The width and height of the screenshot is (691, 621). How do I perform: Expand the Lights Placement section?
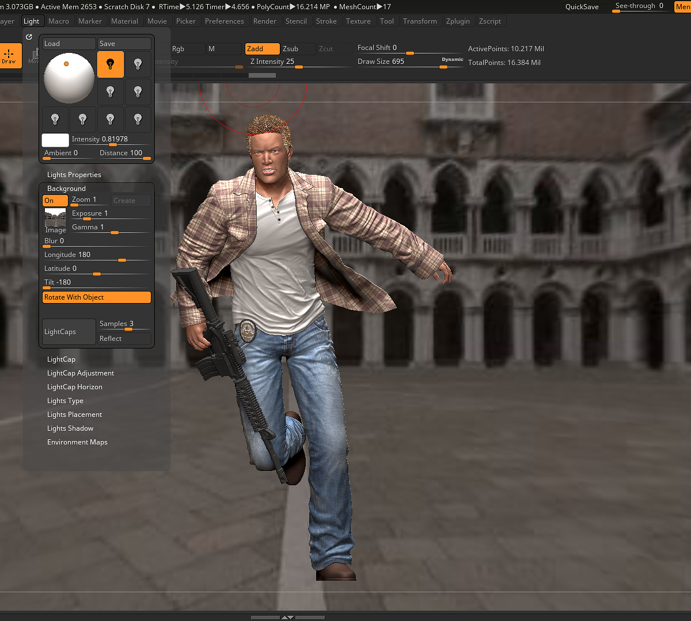click(x=75, y=415)
